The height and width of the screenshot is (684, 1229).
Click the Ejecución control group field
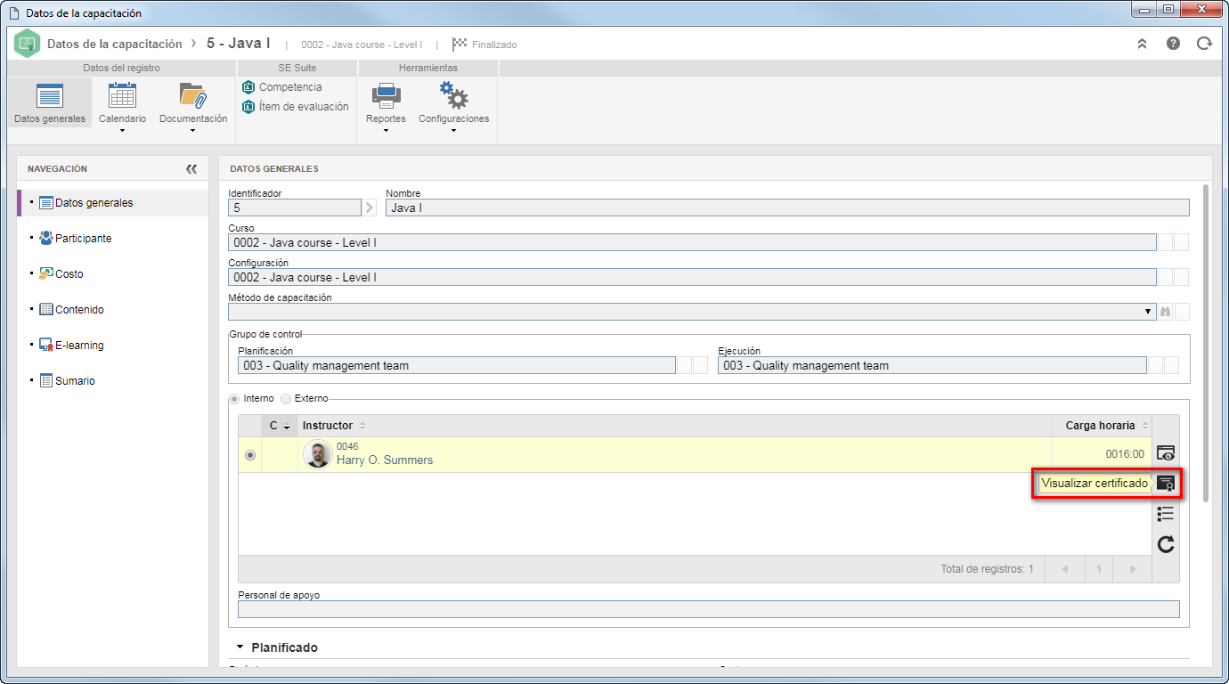(932, 365)
